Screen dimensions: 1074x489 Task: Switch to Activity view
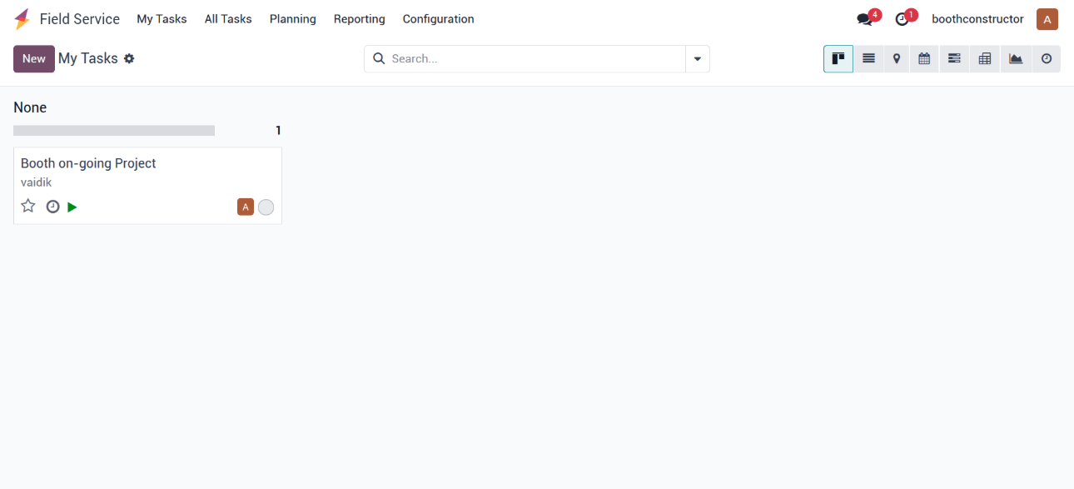(x=1047, y=59)
